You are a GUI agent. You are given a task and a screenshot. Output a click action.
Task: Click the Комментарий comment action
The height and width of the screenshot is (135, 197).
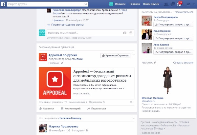pos(71,108)
